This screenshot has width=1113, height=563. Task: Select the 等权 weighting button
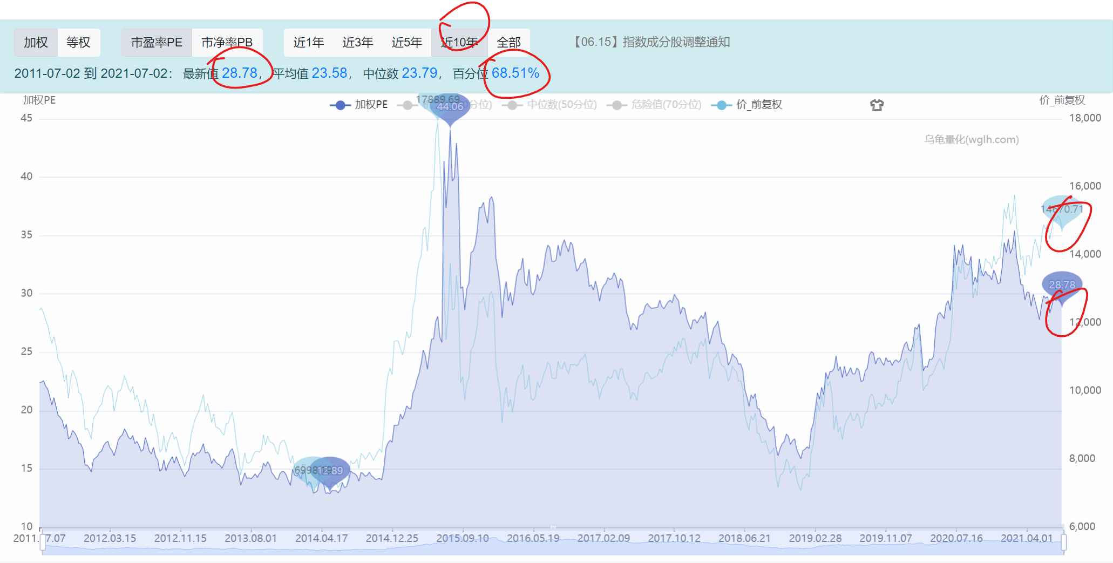pyautogui.click(x=78, y=42)
